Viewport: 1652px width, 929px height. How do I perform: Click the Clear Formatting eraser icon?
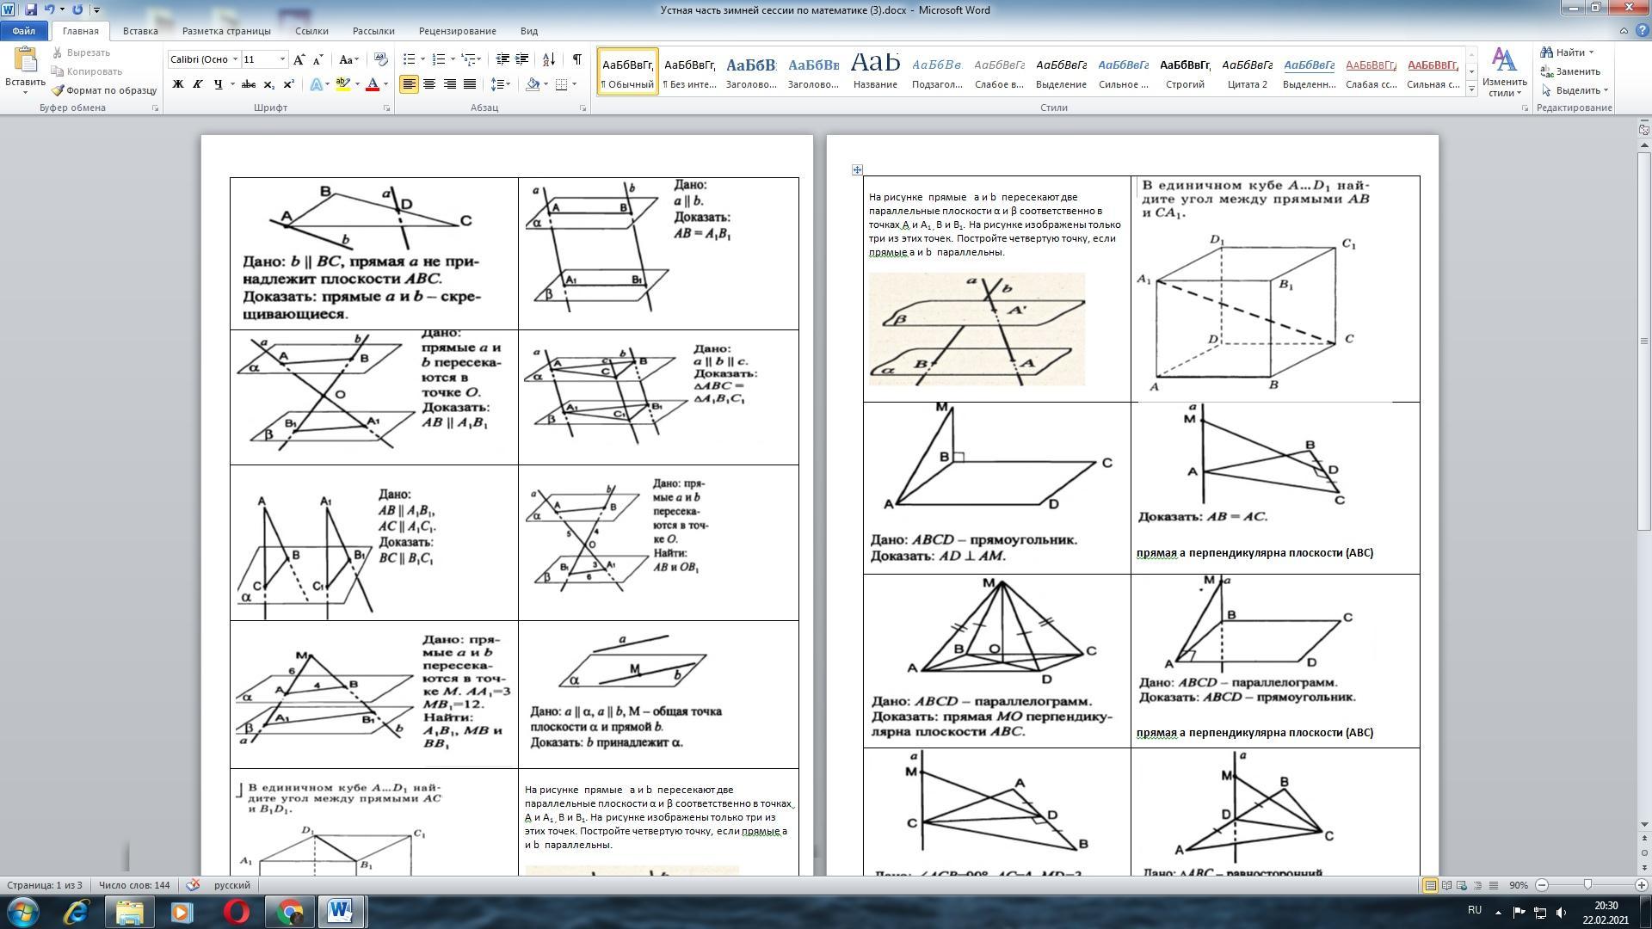pyautogui.click(x=381, y=59)
